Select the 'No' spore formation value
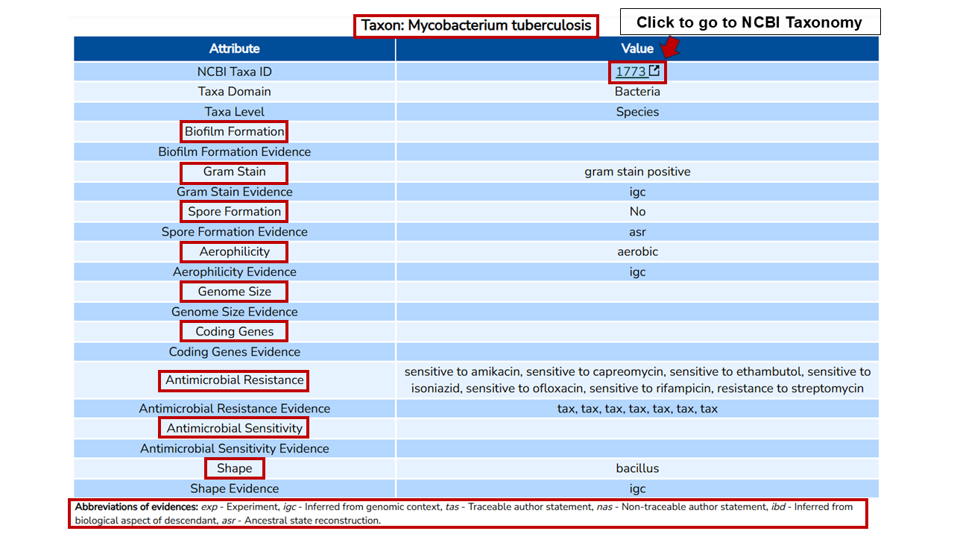954x537 pixels. (637, 212)
